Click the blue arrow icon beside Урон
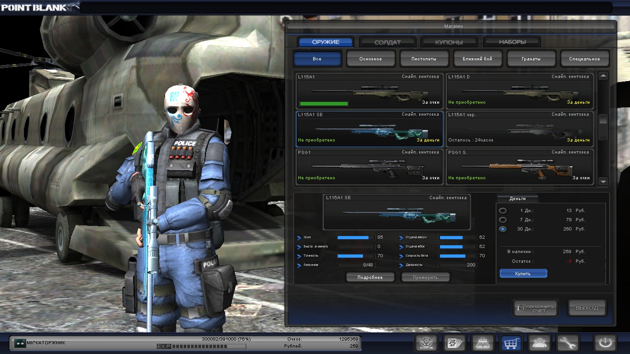This screenshot has height=354, width=630. coord(299,238)
